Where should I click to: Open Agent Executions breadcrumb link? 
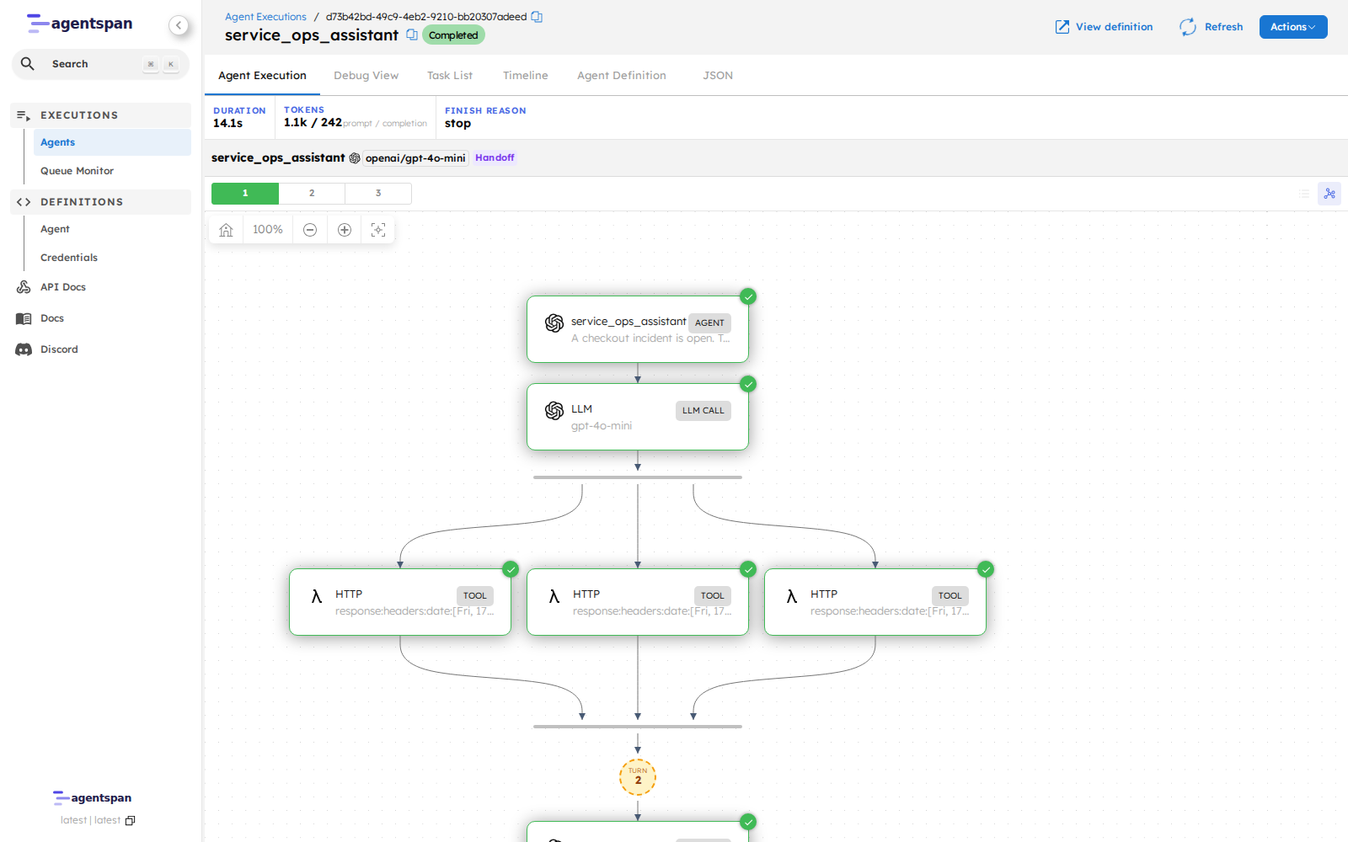(x=265, y=17)
